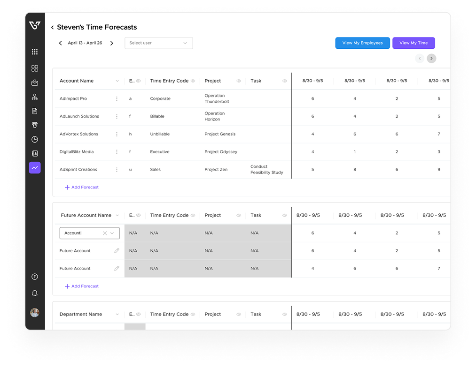
Task: Expand the Department Name column chevron
Action: (117, 315)
